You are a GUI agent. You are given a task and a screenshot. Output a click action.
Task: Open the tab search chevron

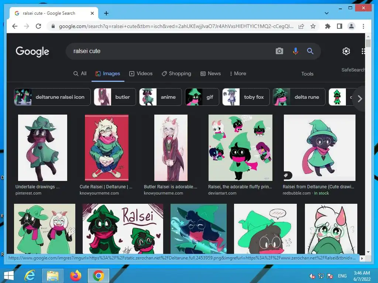tap(327, 13)
